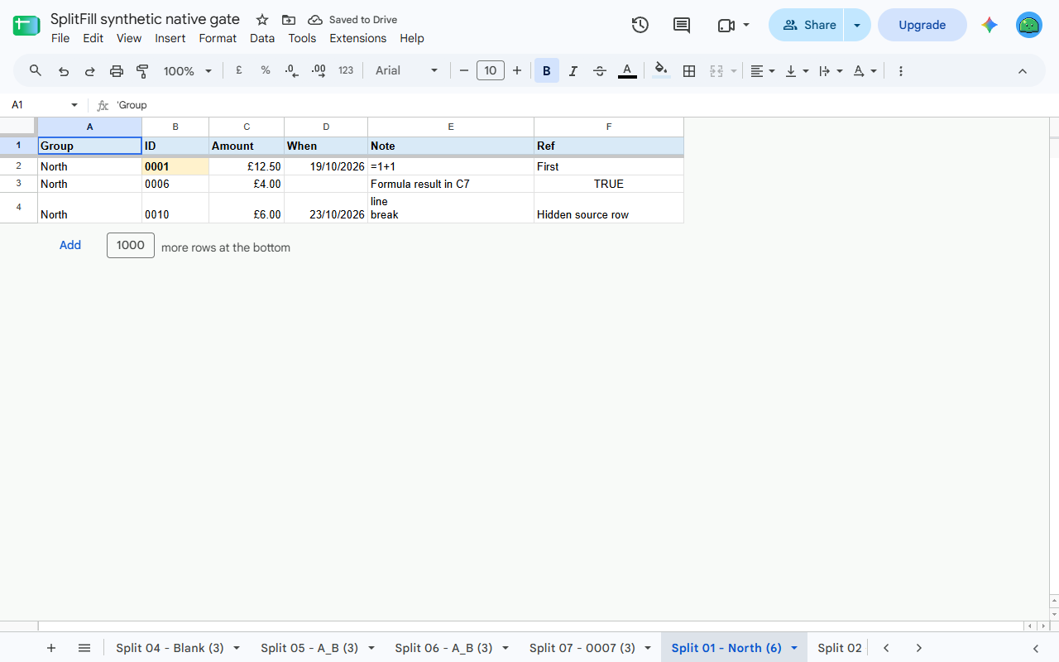Format as currency using the £ icon
Image resolution: width=1059 pixels, height=662 pixels.
tap(239, 71)
